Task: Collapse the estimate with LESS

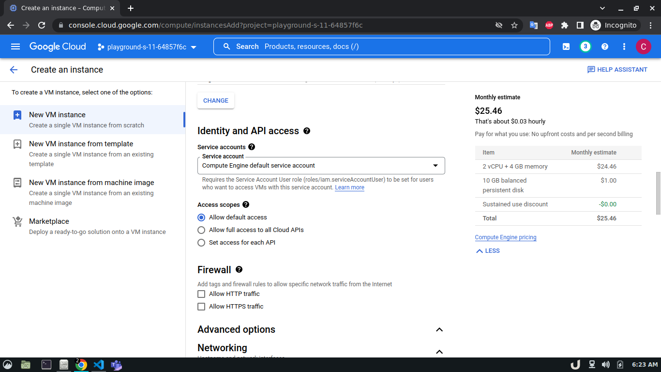Action: pyautogui.click(x=488, y=251)
